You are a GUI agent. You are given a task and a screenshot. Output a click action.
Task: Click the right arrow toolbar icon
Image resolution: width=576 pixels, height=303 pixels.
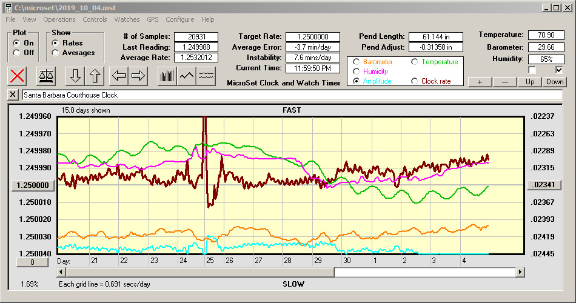point(138,76)
